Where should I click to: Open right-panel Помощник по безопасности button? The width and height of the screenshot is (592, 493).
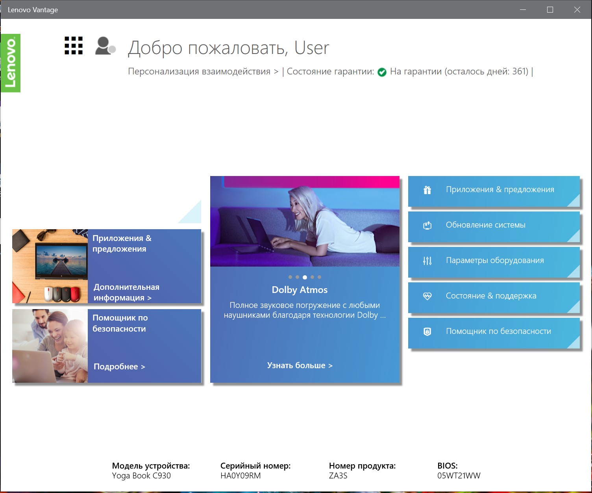[494, 333]
